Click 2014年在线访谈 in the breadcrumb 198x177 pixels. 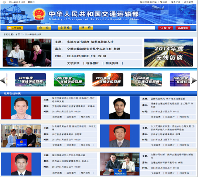[x=33, y=34]
